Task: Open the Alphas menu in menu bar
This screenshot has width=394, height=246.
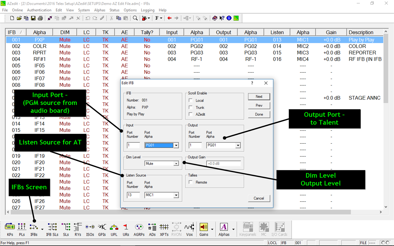Action: coord(100,10)
